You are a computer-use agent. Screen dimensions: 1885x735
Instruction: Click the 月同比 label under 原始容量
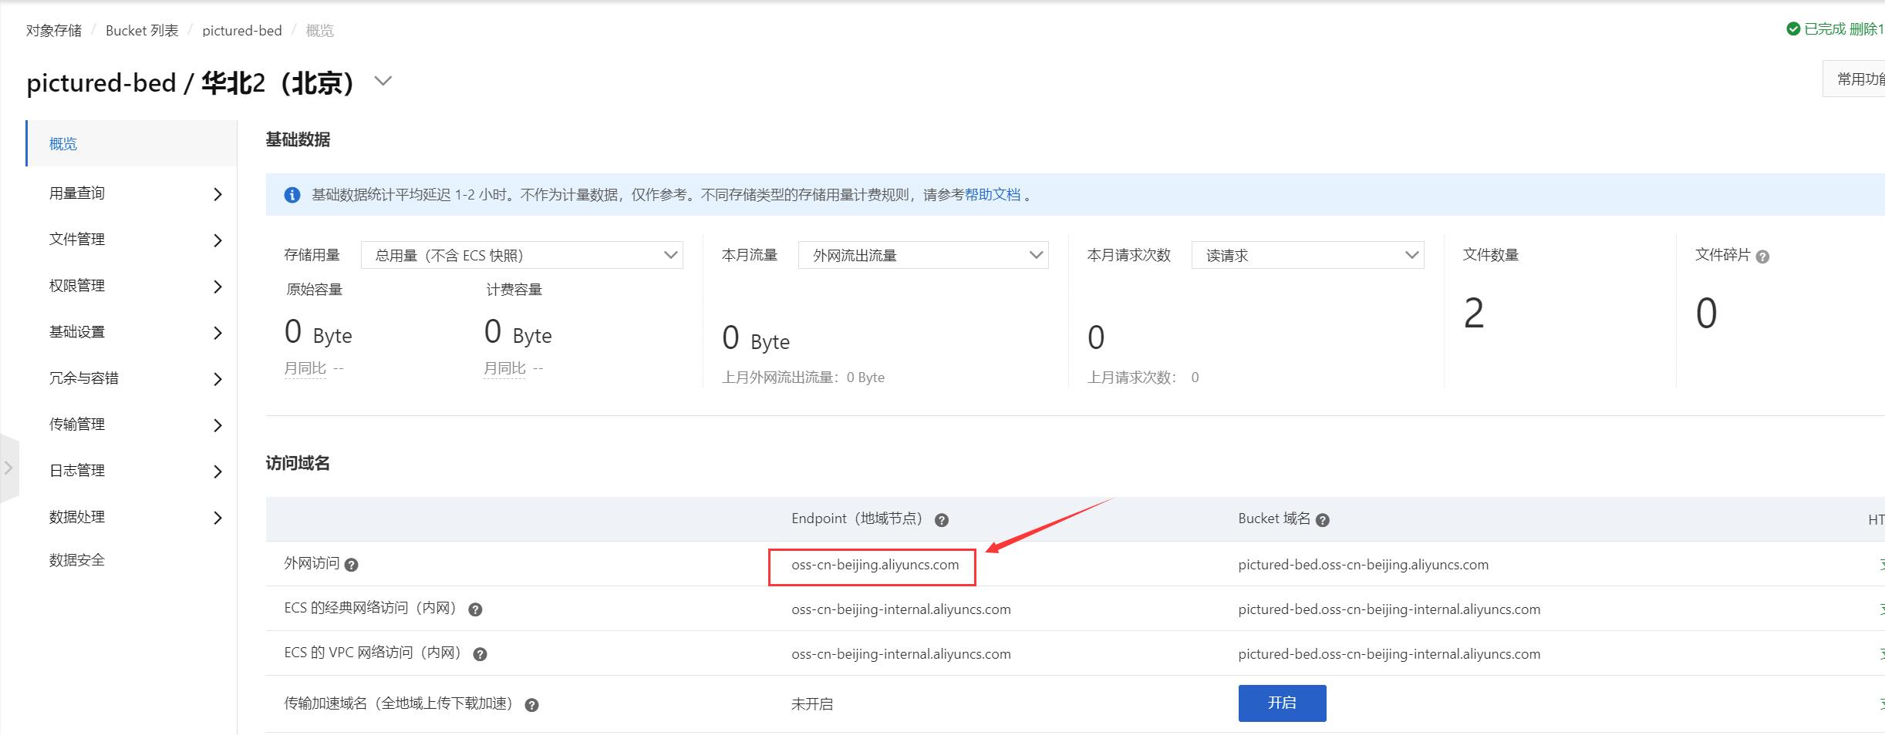coord(305,368)
